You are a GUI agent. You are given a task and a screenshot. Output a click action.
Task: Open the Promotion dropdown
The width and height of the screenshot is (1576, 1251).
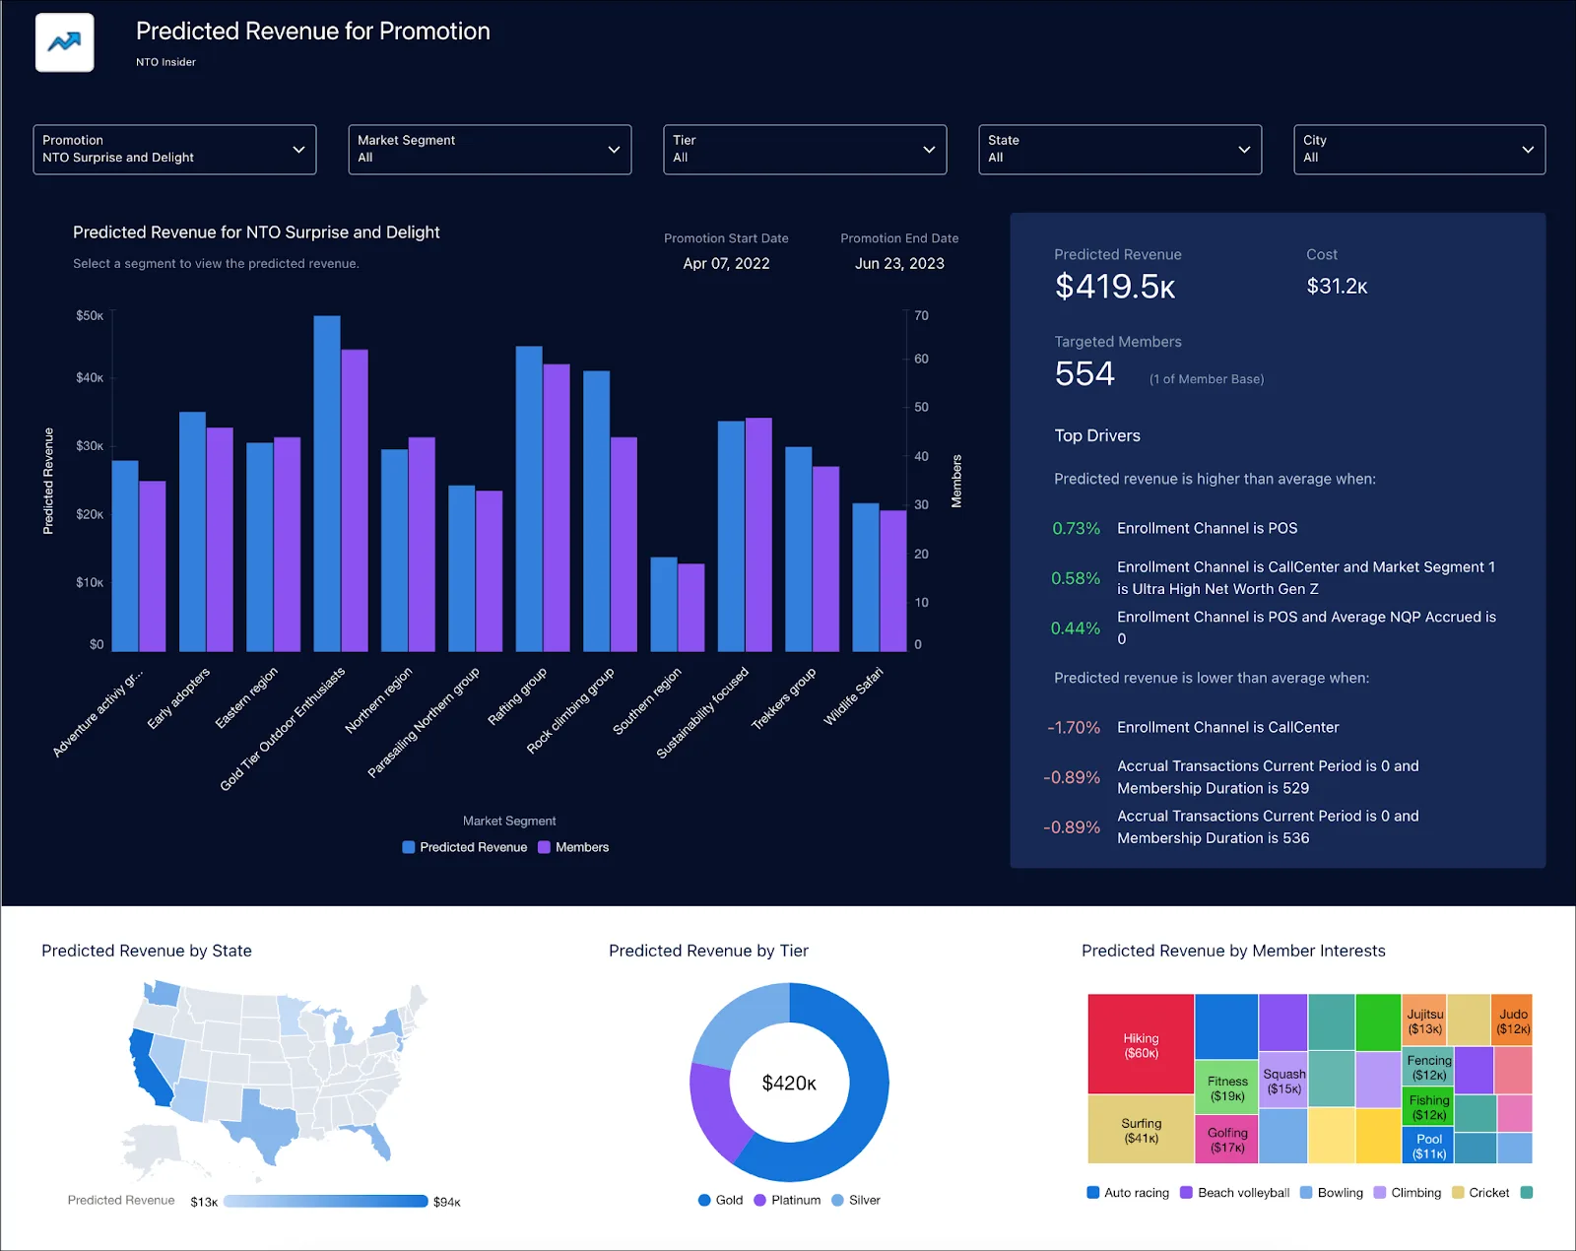(x=174, y=150)
